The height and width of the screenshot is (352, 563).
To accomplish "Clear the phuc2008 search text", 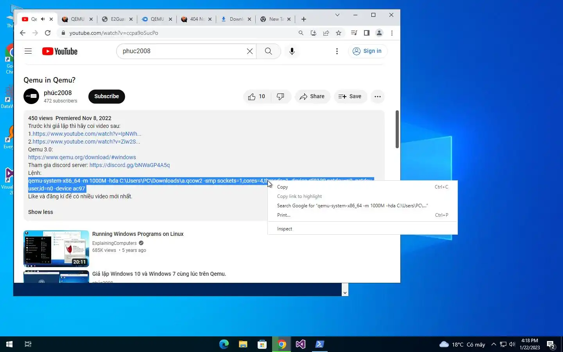I will coord(250,51).
